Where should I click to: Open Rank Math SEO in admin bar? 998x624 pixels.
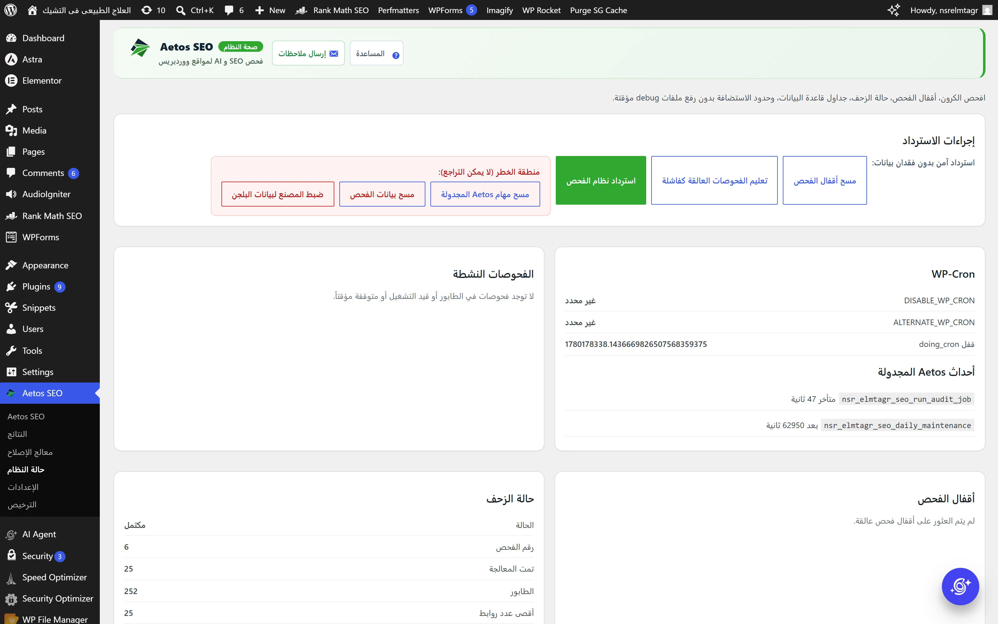332,10
